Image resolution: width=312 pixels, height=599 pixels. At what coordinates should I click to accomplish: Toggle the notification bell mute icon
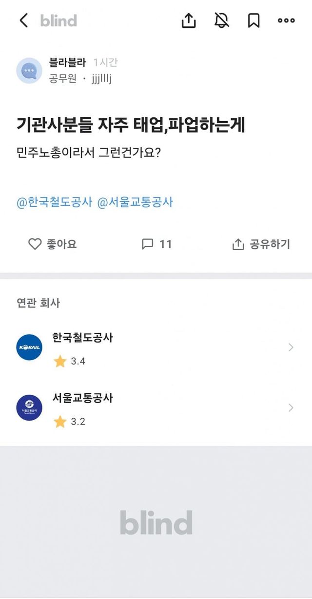[222, 21]
